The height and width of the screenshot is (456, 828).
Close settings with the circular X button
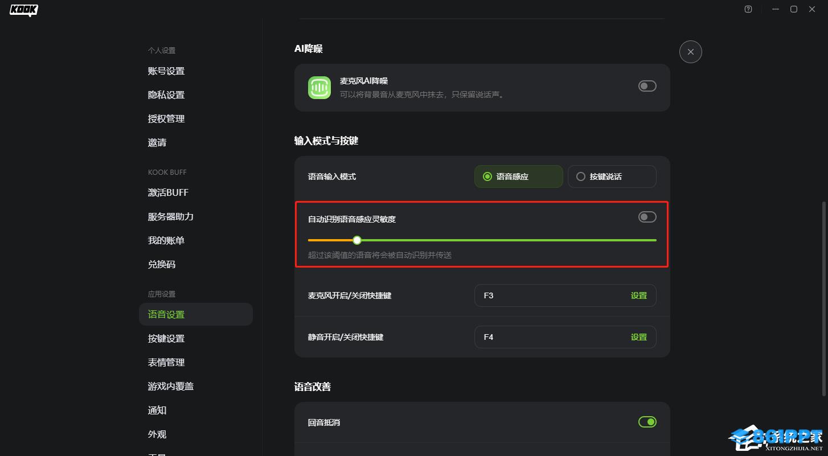pos(690,52)
